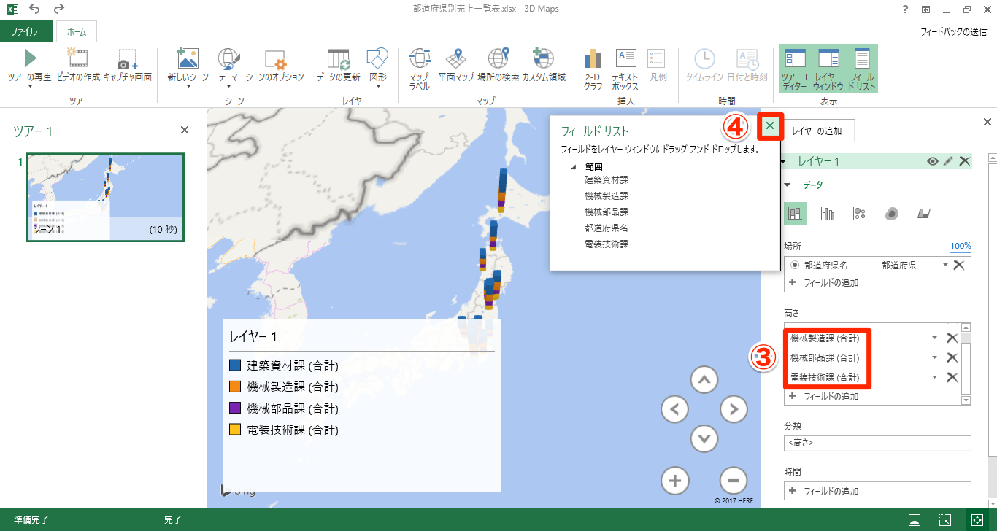Open dropdown arrow for 電装技術課 (合計)

click(x=935, y=377)
